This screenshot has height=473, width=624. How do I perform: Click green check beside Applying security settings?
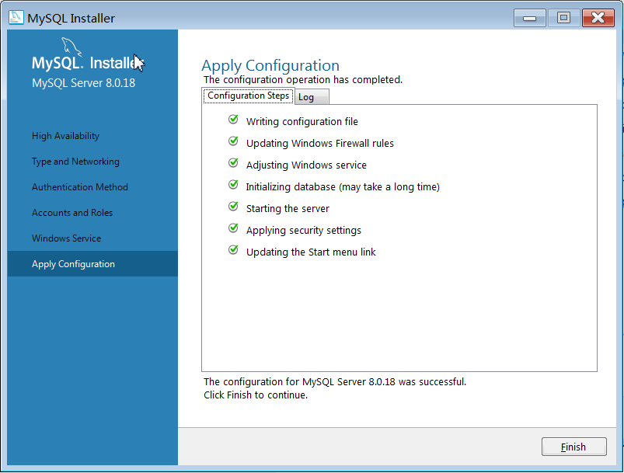(233, 228)
